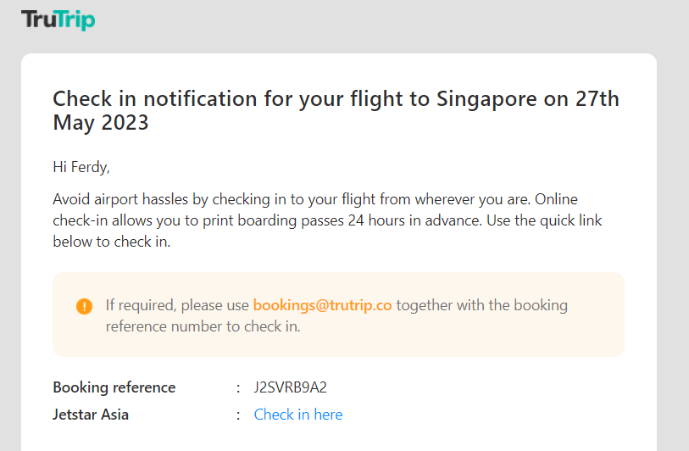Click the 'Avoid airport hassles' paragraph
The height and width of the screenshot is (451, 689).
tap(327, 220)
